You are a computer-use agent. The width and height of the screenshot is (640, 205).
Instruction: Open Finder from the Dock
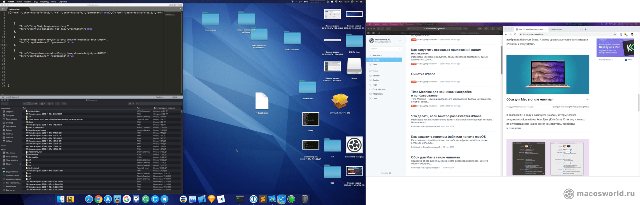[x=61, y=199]
